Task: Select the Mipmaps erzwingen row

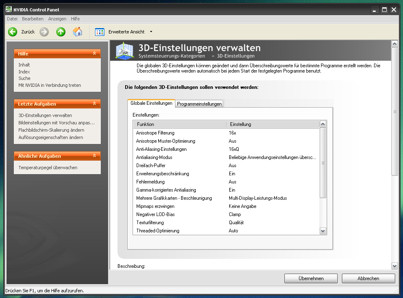Action: (x=226, y=206)
